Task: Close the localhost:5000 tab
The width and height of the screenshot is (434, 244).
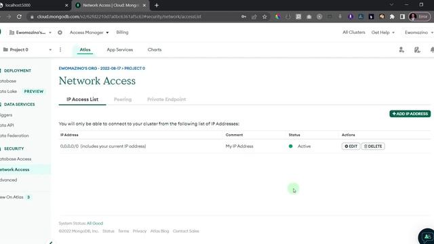Action: (x=66, y=5)
